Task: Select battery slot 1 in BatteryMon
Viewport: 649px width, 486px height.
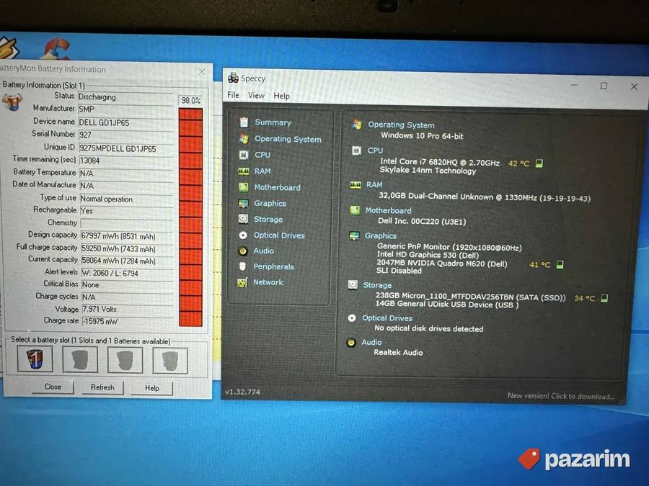Action: click(x=35, y=359)
